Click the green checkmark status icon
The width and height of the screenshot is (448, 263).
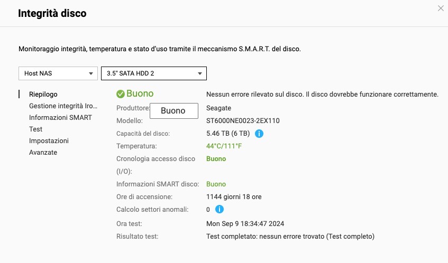(121, 94)
